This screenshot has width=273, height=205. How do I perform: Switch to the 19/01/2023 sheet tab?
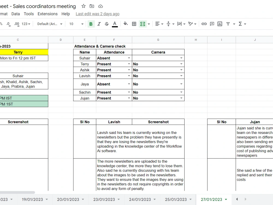tap(32, 200)
